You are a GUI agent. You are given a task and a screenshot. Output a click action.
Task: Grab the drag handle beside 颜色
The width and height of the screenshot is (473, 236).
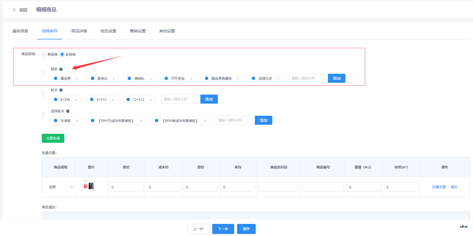coord(43,73)
